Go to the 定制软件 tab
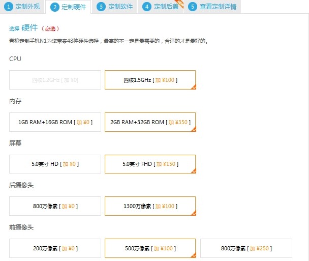The image size is (309, 261). click(x=115, y=7)
